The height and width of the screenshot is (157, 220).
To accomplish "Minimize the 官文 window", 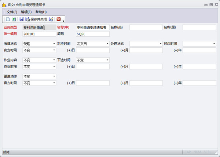I will [x=206, y=5].
